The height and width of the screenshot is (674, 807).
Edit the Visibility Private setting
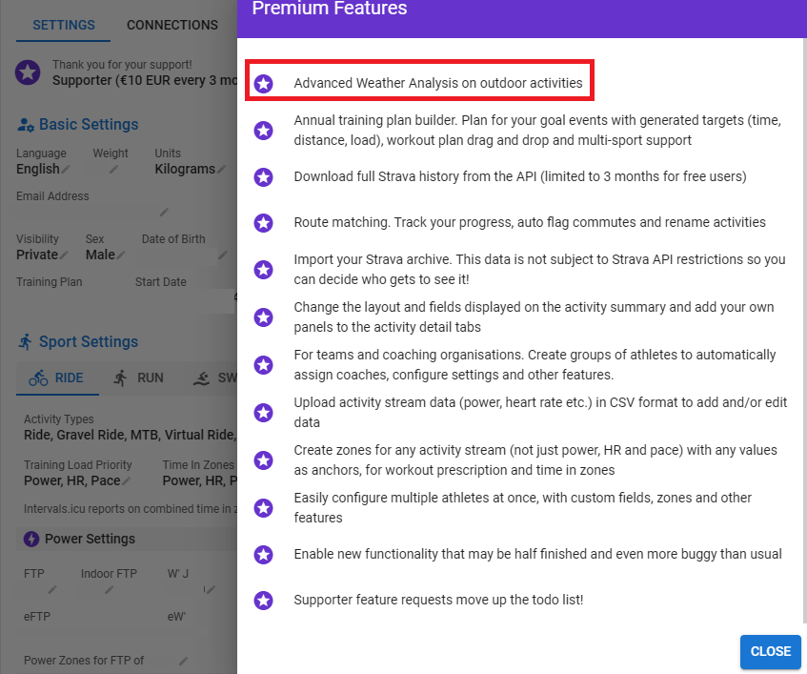pos(65,255)
